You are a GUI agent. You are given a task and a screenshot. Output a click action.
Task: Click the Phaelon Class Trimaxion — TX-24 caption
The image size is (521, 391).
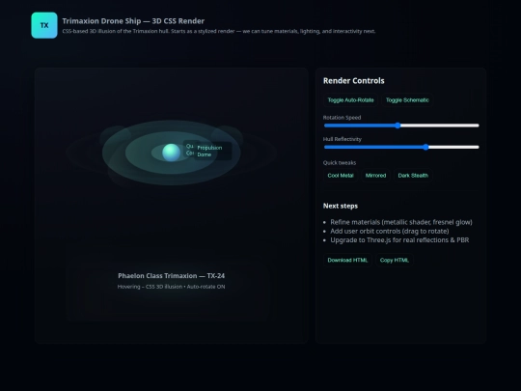[171, 275]
